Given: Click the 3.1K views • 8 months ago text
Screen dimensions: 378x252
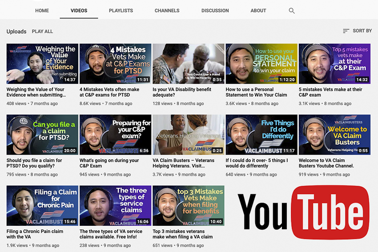Looking at the screenshot, I should [x=325, y=104].
